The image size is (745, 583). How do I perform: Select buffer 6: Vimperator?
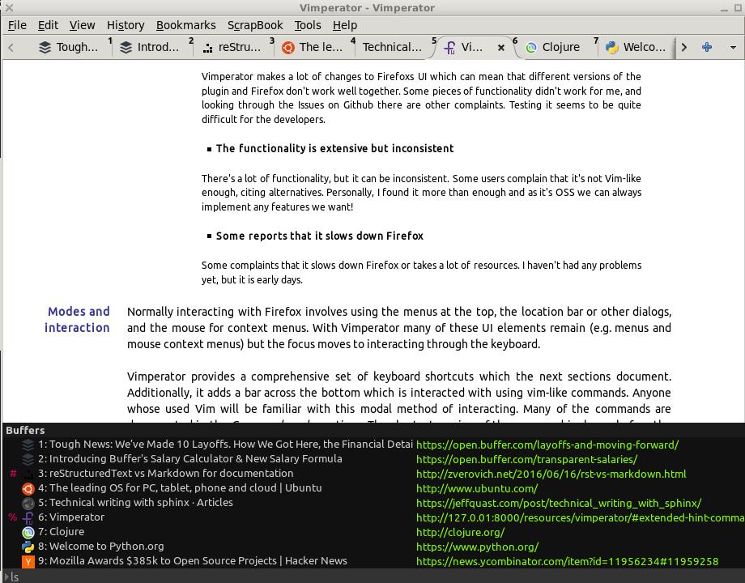tap(71, 517)
